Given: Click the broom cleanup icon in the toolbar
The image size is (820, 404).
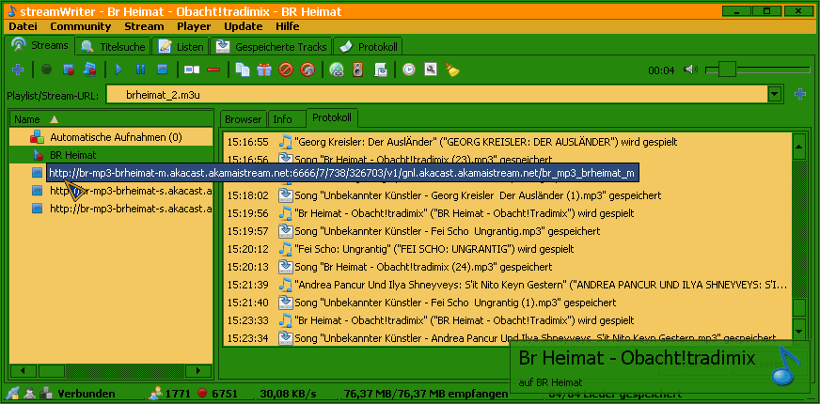Looking at the screenshot, I should point(452,70).
